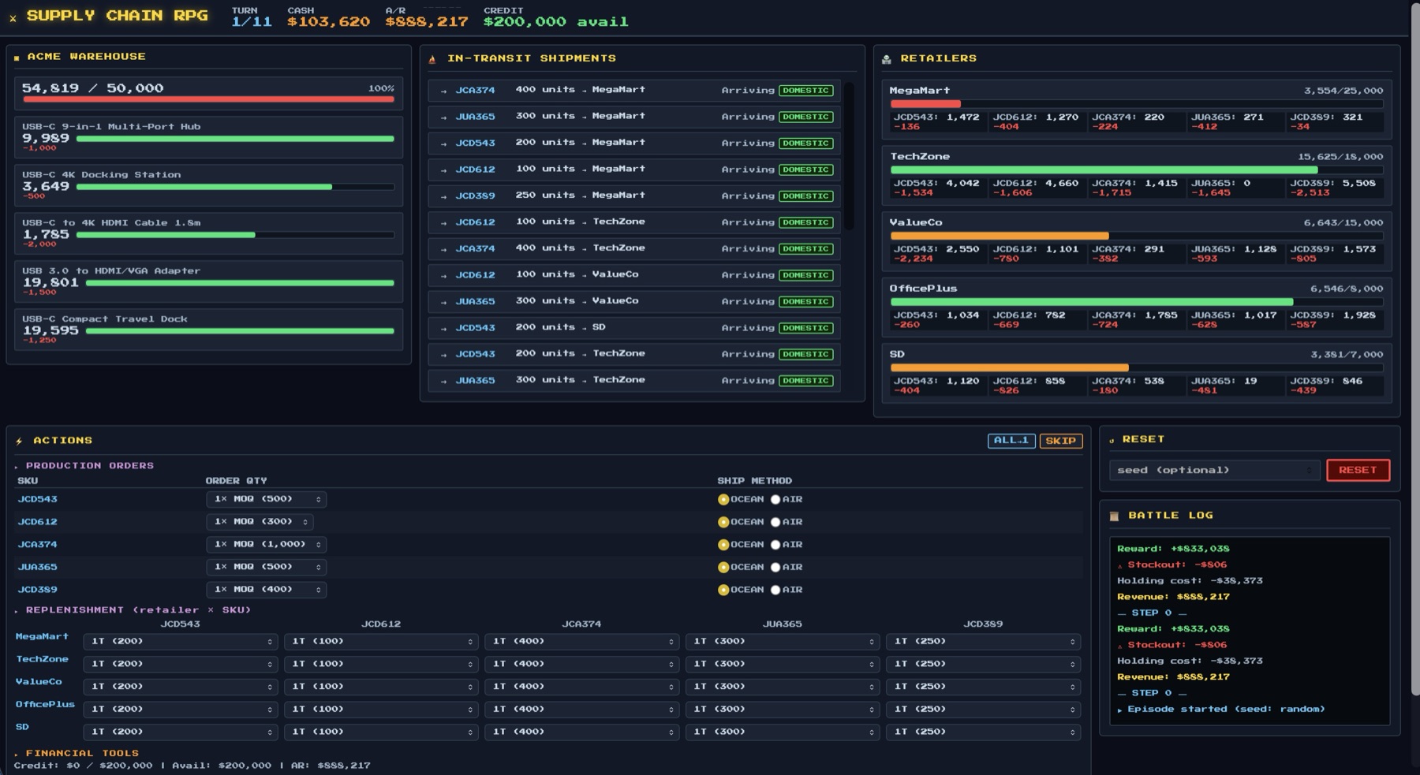Click the TURN 1/11 counter
The width and height of the screenshot is (1420, 775).
(252, 22)
